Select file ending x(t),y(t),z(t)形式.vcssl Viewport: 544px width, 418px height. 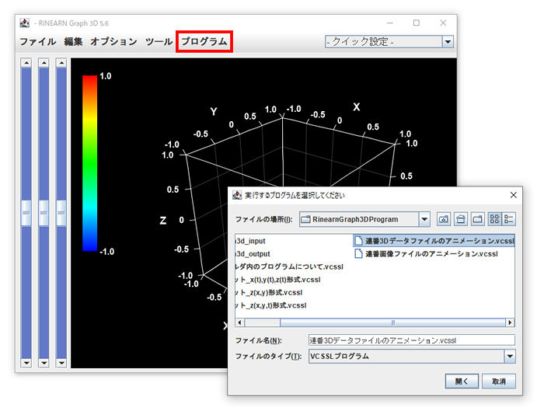click(x=278, y=279)
